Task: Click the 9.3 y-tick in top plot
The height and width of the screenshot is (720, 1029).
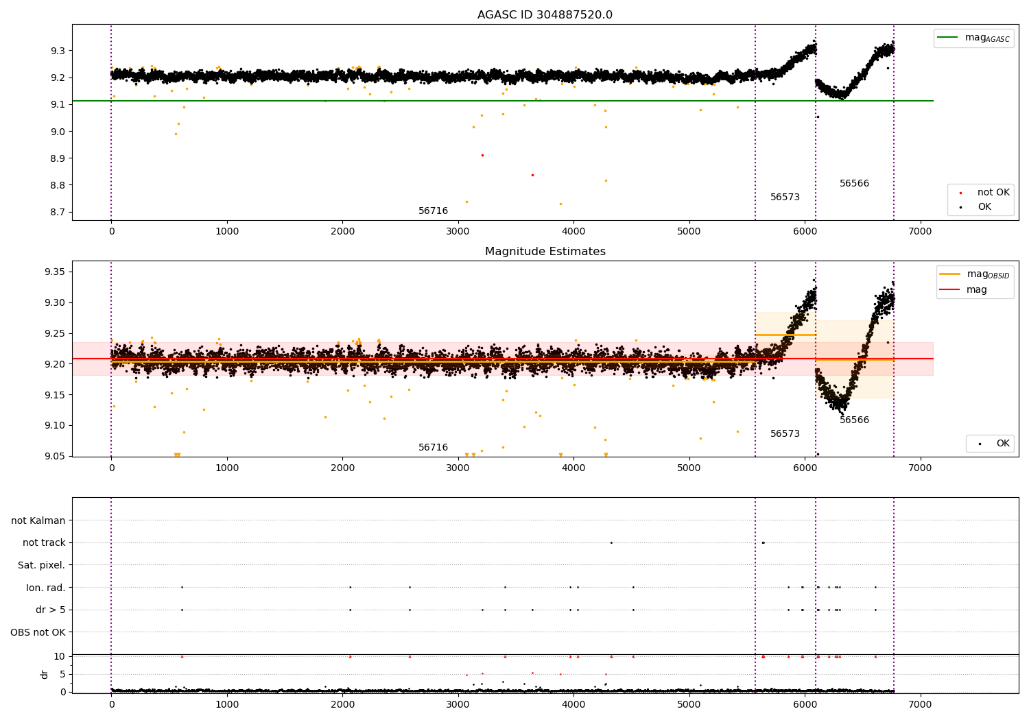Action: click(58, 51)
